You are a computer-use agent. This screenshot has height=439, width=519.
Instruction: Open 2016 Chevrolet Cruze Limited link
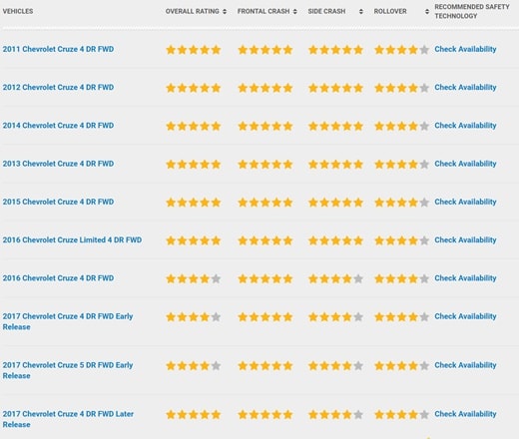(x=72, y=240)
